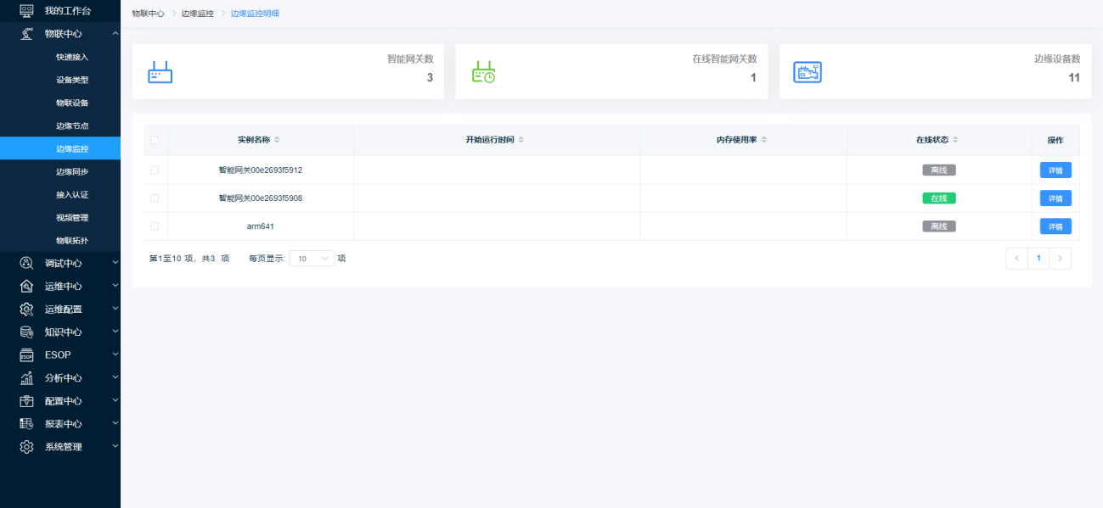Go to 视频管理 menu item
Image resolution: width=1103 pixels, height=508 pixels.
tap(72, 218)
